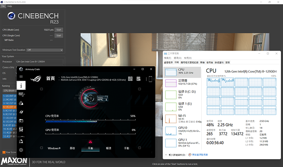The width and height of the screenshot is (283, 167).
Task: Switch to 應用程式歷程記錄 tab
Action: pyautogui.click(x=189, y=62)
